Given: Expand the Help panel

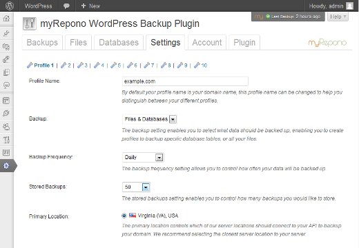Looking at the screenshot, I should [338, 17].
